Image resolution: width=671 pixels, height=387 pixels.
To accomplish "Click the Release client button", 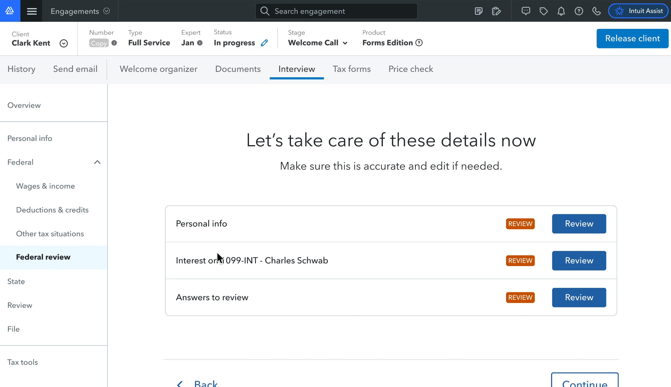I will pyautogui.click(x=632, y=38).
